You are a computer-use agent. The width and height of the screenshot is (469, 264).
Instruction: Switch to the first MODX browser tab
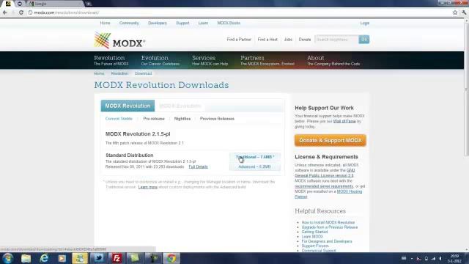coord(8,4)
